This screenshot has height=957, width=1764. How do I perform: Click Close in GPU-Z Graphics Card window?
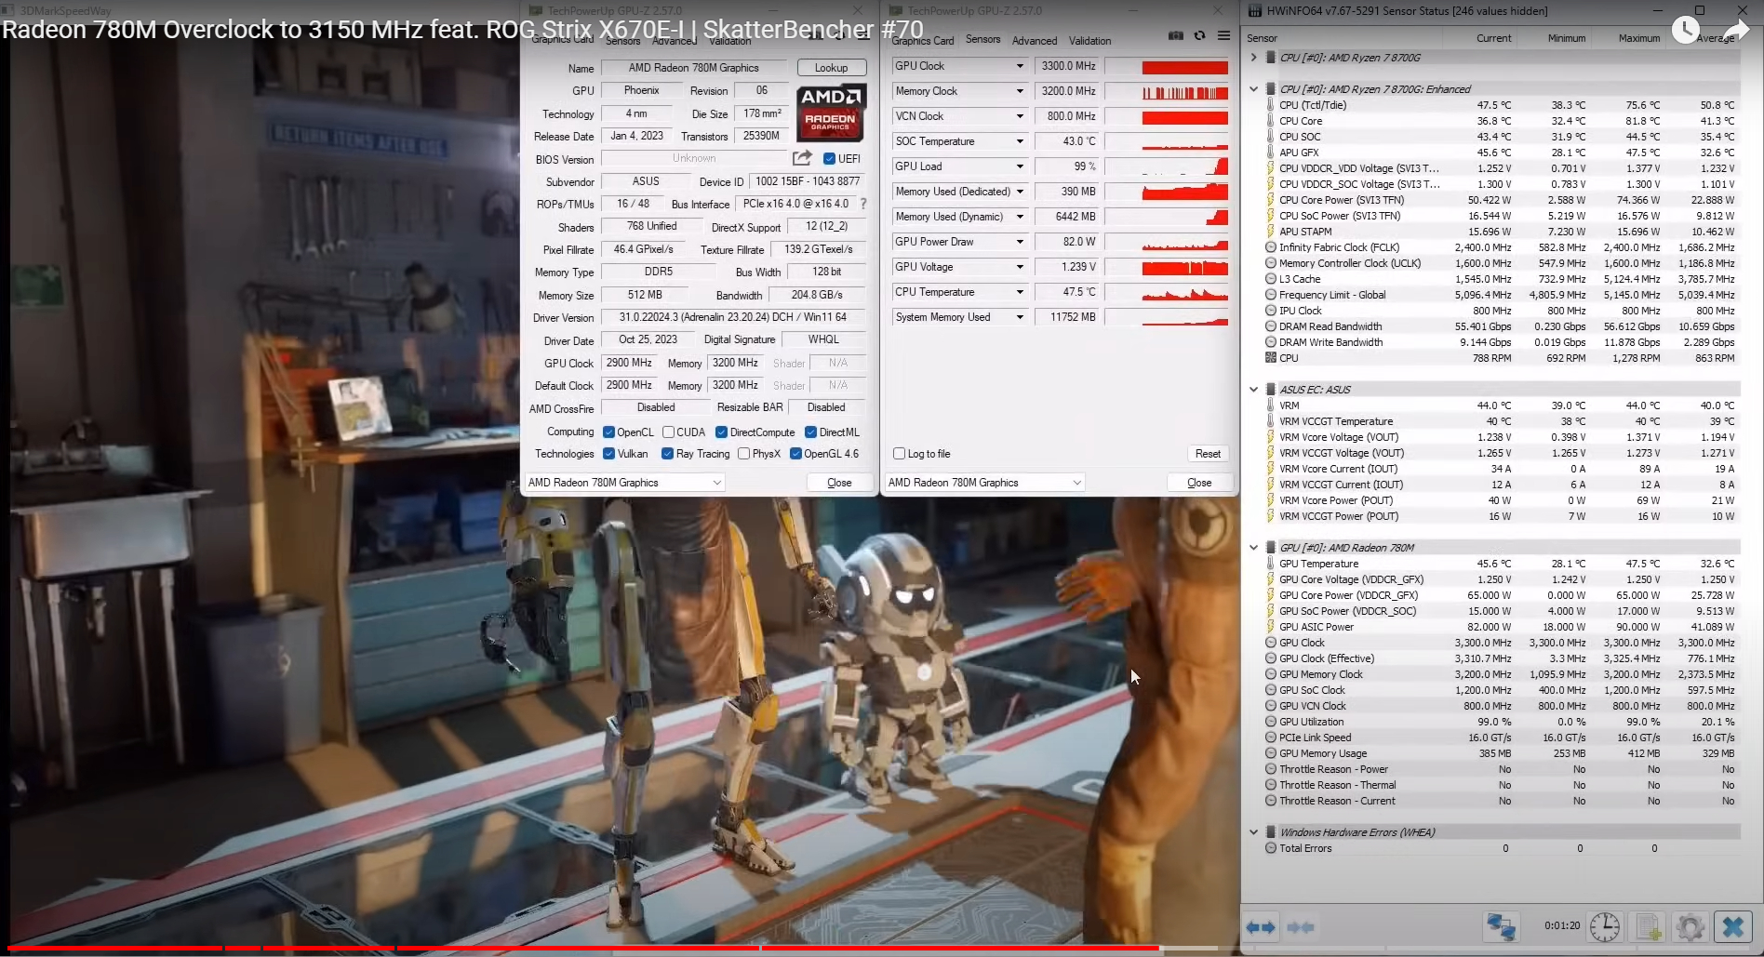click(839, 483)
